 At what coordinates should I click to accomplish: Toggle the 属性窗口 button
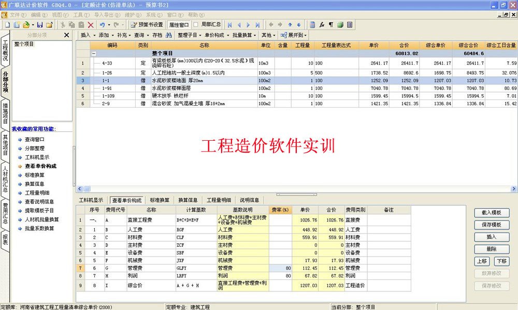[x=179, y=24]
